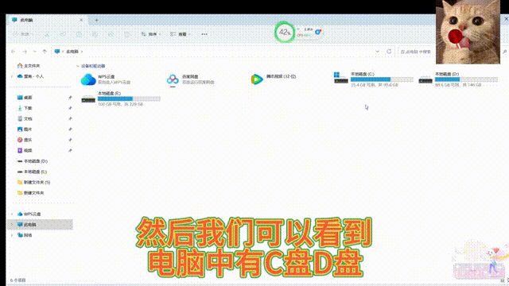This screenshot has width=509, height=286.
Task: Click the E: drive usage bar
Action: (x=129, y=99)
